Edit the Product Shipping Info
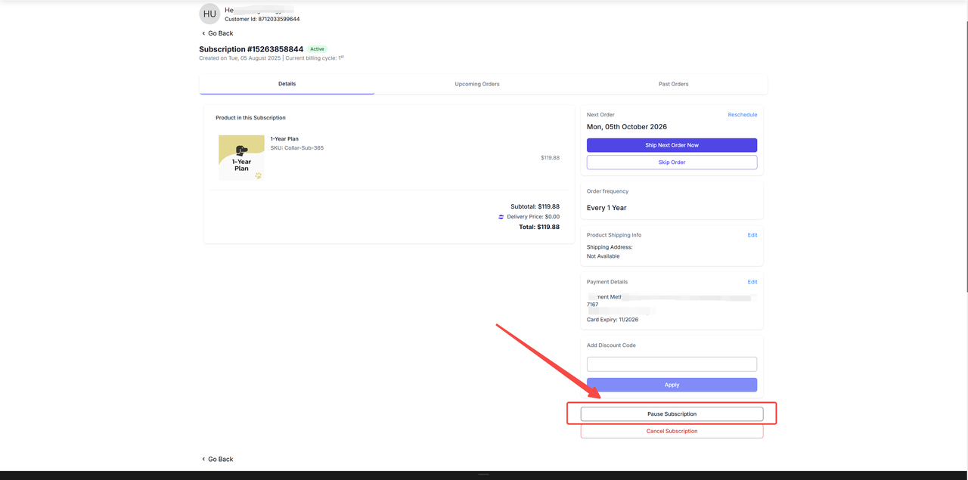 click(752, 235)
